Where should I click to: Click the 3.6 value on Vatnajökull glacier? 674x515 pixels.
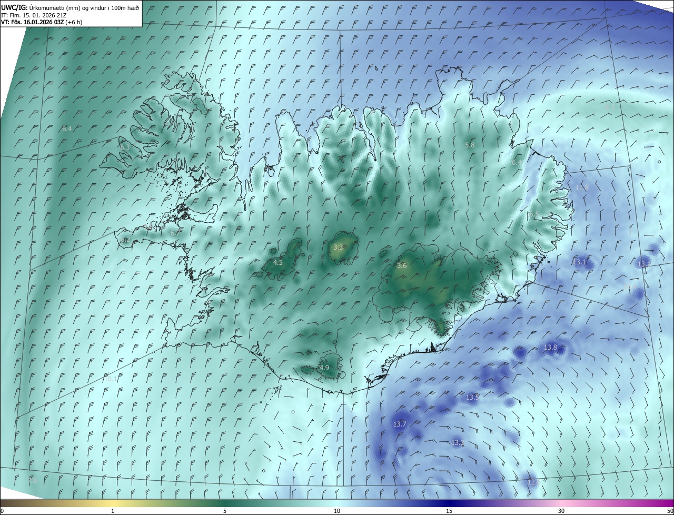tap(402, 266)
